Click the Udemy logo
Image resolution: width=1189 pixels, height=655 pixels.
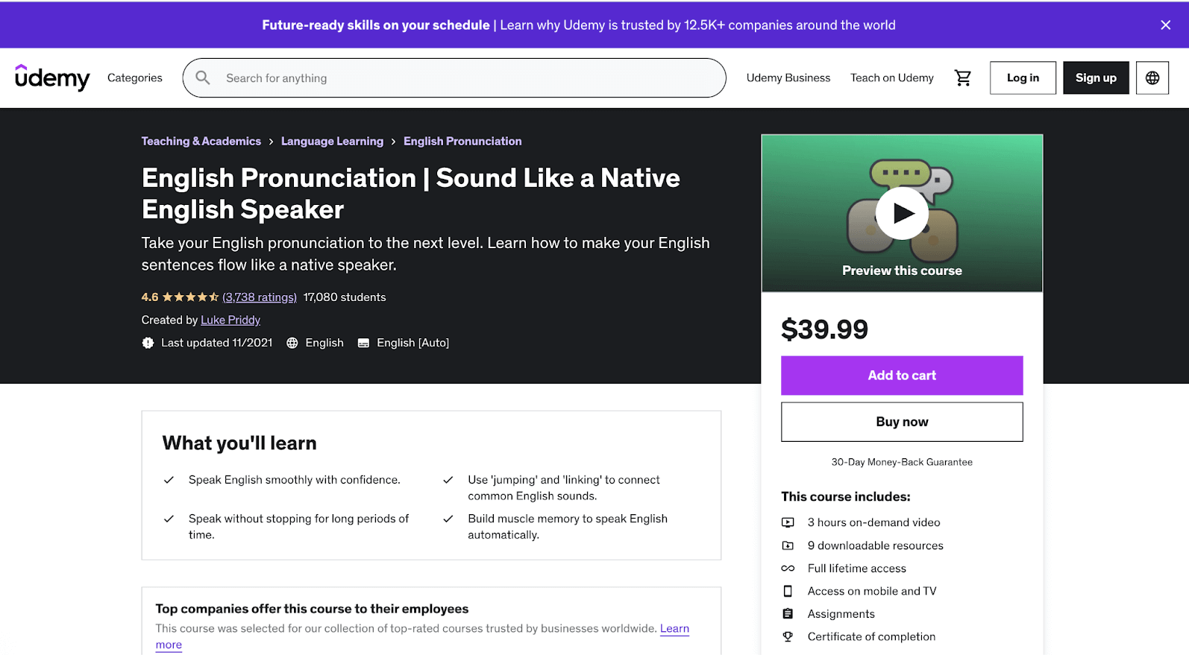point(52,77)
